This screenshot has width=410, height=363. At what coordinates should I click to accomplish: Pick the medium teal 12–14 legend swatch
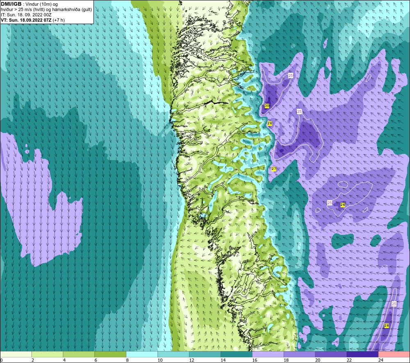click(205, 354)
